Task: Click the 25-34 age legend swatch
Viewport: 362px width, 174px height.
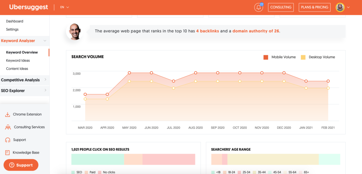Action: coord(240,172)
